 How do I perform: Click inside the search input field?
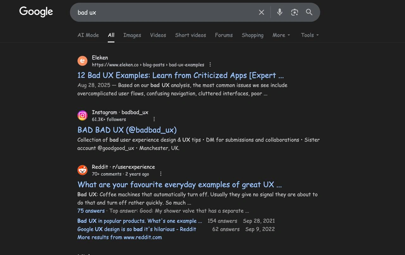165,12
